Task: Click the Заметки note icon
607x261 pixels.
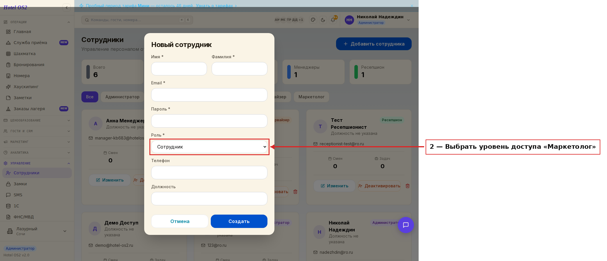Action: pyautogui.click(x=8, y=98)
